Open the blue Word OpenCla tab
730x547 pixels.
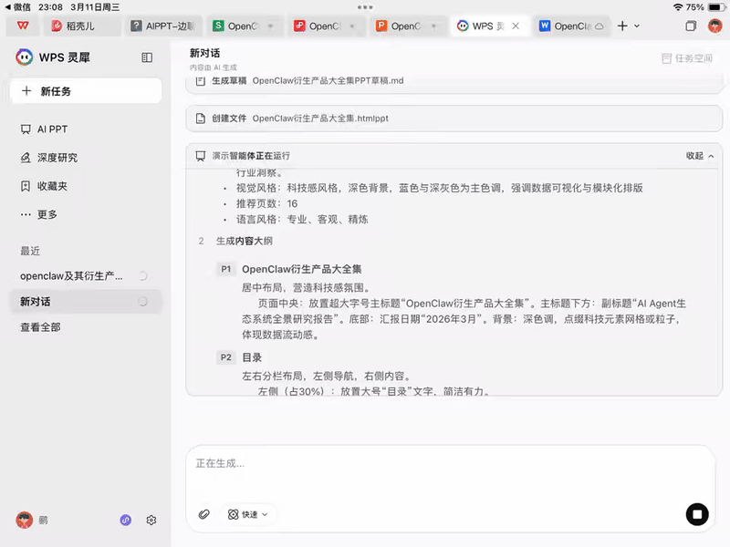pyautogui.click(x=571, y=26)
